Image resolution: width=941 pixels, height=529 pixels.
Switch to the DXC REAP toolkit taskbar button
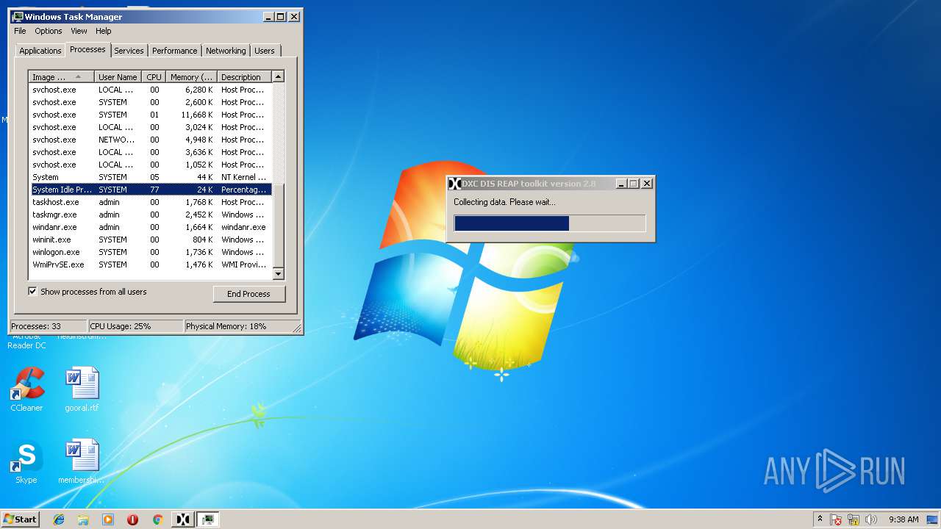[183, 519]
